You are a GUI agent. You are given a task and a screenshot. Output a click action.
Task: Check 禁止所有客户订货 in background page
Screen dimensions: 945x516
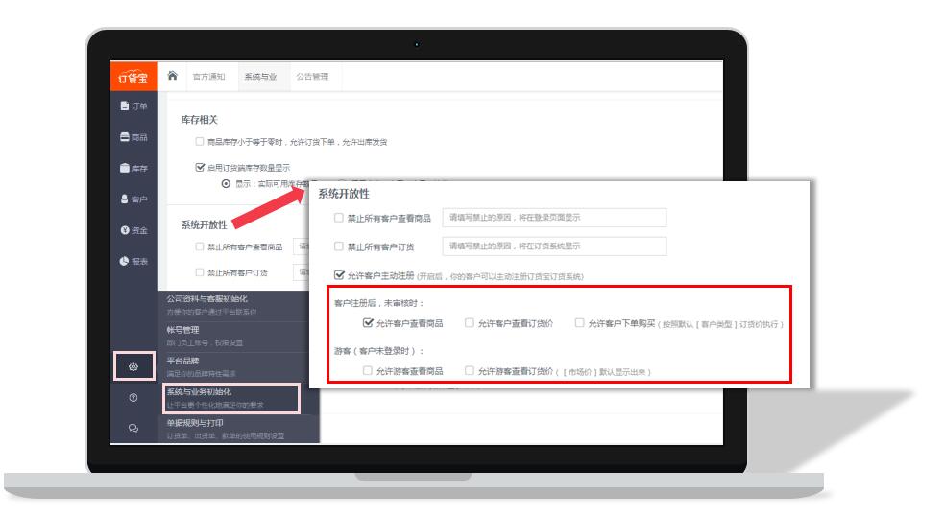tap(200, 272)
